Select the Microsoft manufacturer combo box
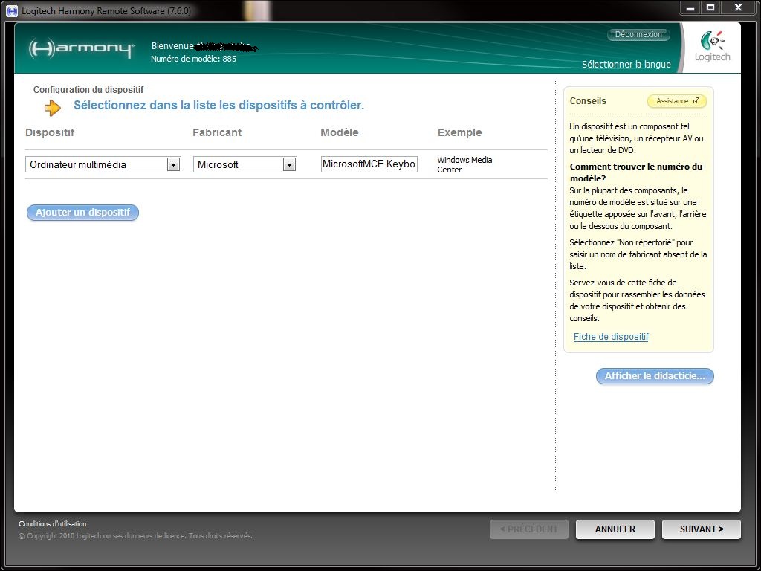The image size is (761, 571). [245, 164]
